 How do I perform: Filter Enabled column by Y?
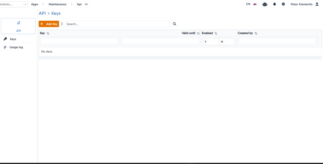click(x=211, y=42)
